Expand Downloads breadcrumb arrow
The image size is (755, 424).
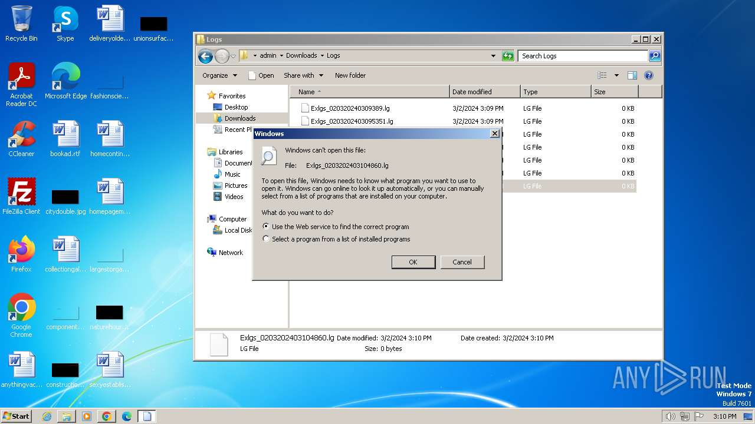tap(322, 56)
